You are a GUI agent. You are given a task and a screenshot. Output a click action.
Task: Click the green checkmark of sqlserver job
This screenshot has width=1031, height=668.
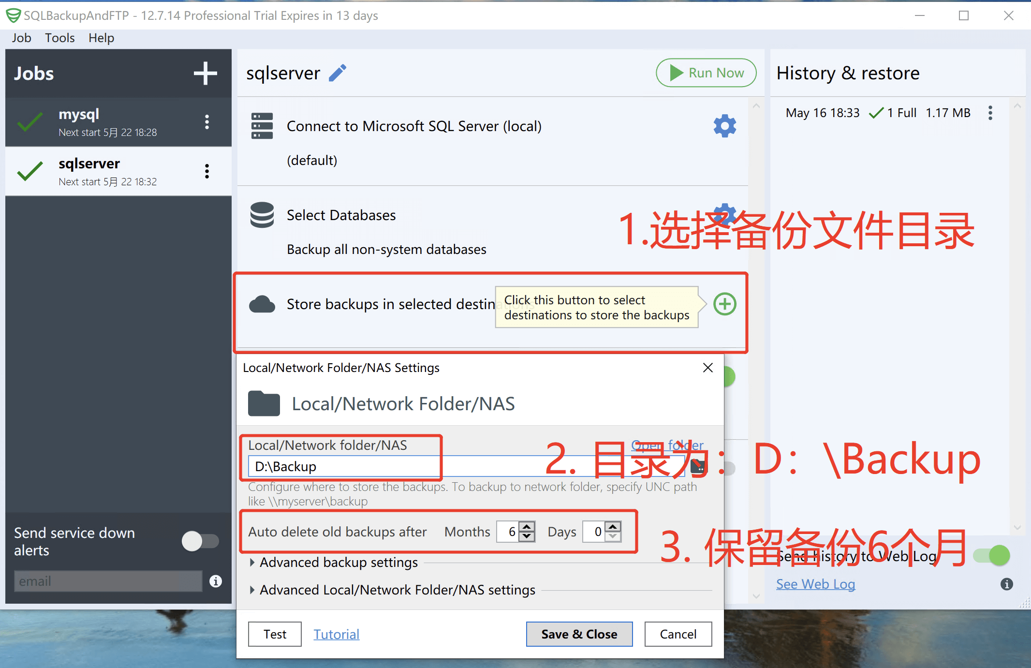tap(30, 171)
